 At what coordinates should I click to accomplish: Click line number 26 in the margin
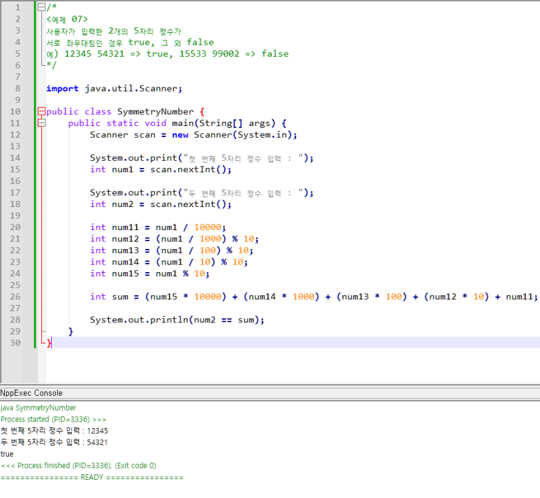pos(15,297)
